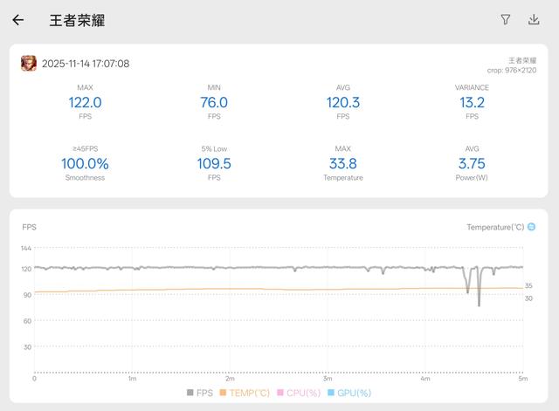Toggle the GPU(%) series in legend

click(349, 393)
